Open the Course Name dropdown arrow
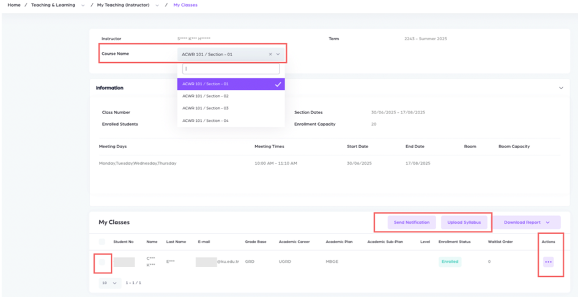Screen dimensions: 578x297 pos(278,54)
